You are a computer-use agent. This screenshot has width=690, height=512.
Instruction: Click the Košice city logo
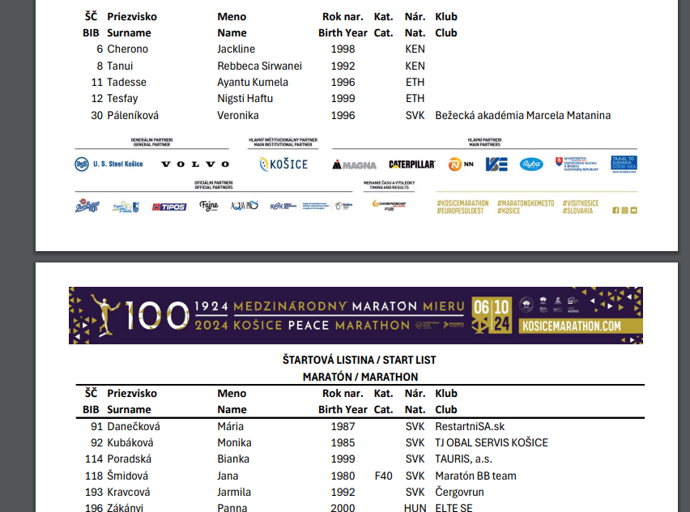283,164
